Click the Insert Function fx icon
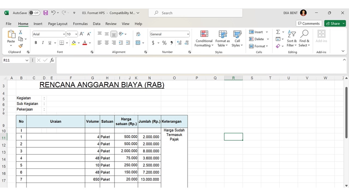 tap(52, 60)
